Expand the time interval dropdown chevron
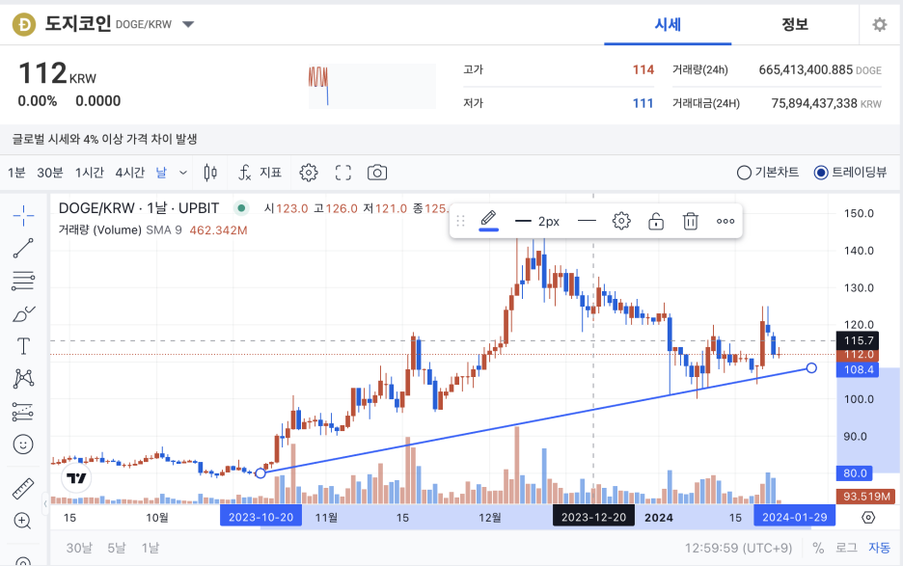Image resolution: width=903 pixels, height=566 pixels. tap(183, 173)
